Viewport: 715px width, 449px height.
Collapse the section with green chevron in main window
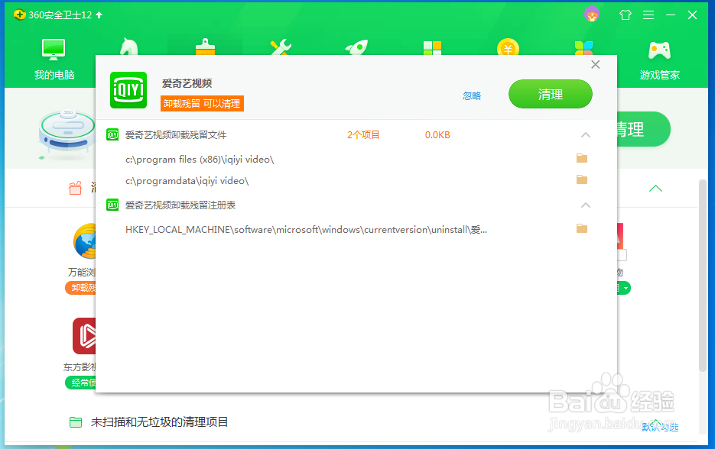click(x=655, y=188)
